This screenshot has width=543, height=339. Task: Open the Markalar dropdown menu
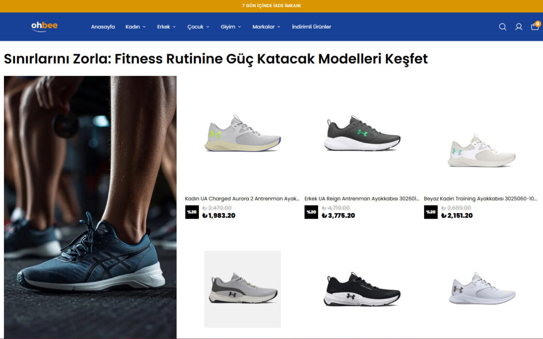pyautogui.click(x=266, y=27)
